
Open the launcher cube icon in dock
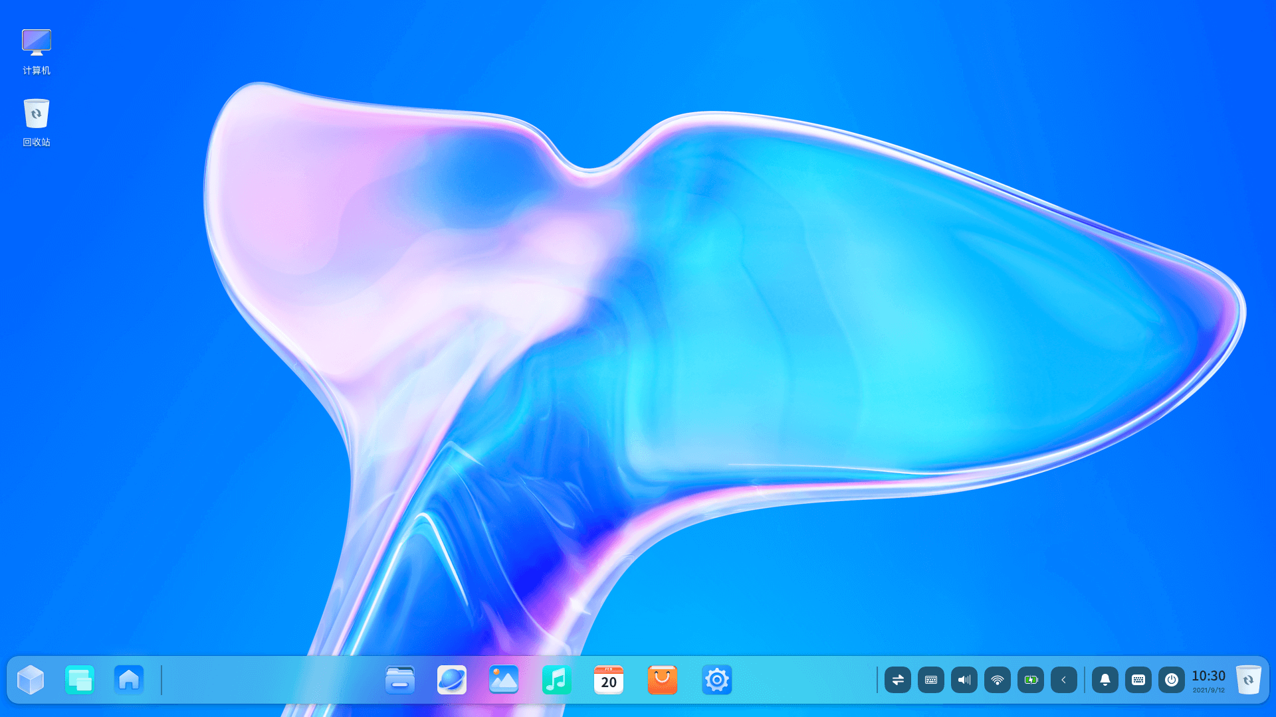pyautogui.click(x=31, y=680)
